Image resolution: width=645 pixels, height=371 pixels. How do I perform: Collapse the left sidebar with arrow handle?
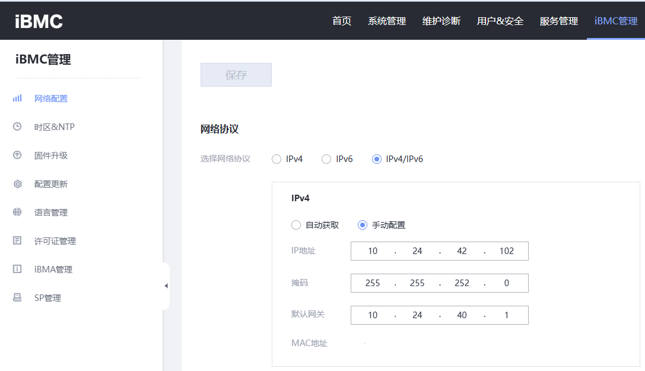point(166,286)
